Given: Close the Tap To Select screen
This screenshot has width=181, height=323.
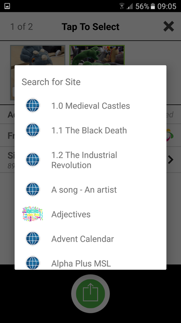Looking at the screenshot, I should [x=168, y=26].
